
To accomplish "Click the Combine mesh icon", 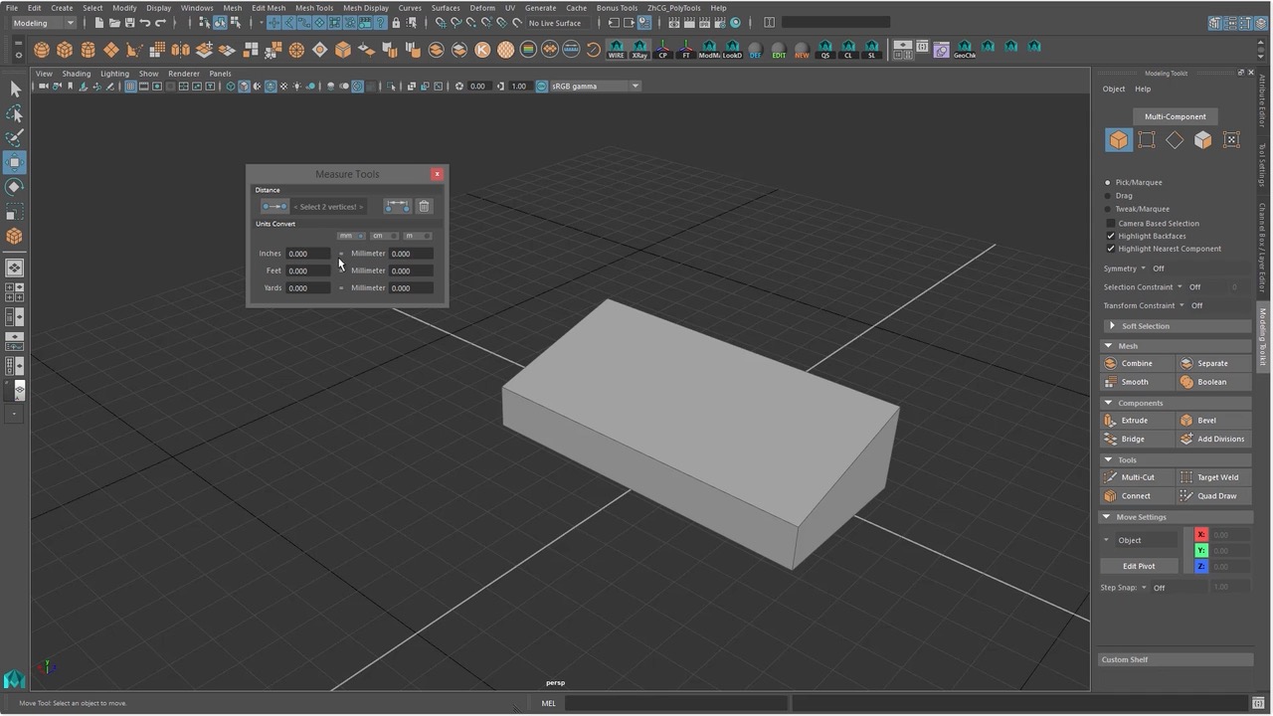I will coord(1136,363).
